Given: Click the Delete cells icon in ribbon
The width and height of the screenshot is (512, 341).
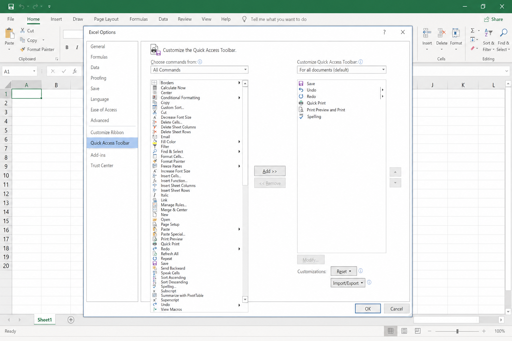Looking at the screenshot, I should (442, 33).
